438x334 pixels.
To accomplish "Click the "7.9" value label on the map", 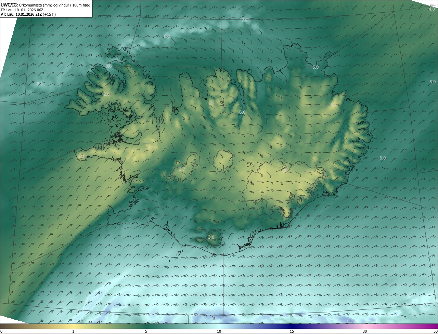I will click(x=244, y=20).
